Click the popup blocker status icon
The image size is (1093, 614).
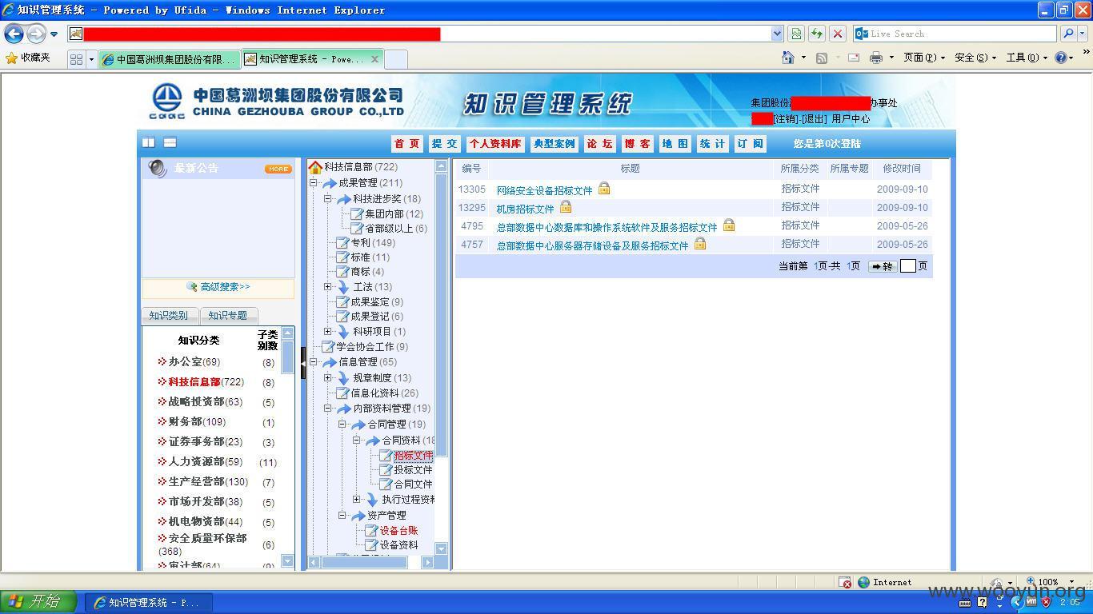[845, 582]
